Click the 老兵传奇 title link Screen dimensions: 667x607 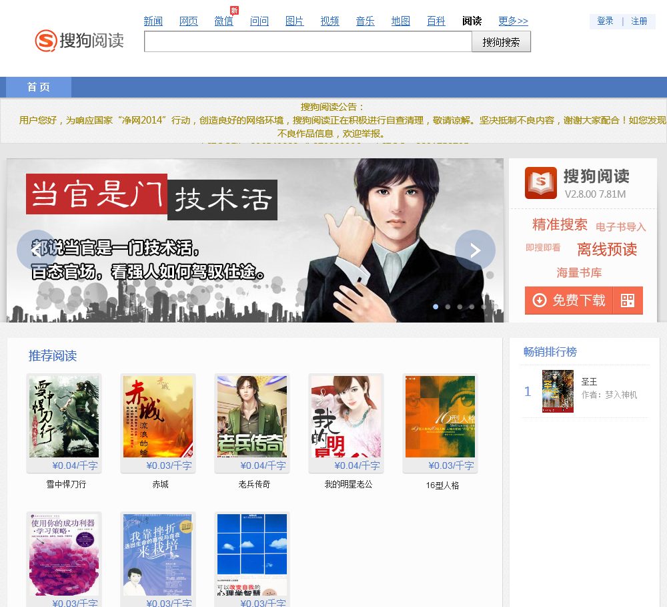click(254, 484)
